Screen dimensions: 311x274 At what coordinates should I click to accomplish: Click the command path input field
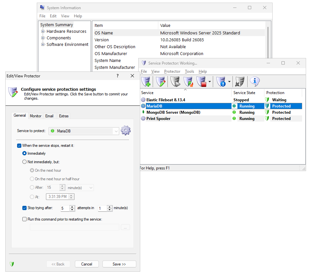click(x=74, y=227)
